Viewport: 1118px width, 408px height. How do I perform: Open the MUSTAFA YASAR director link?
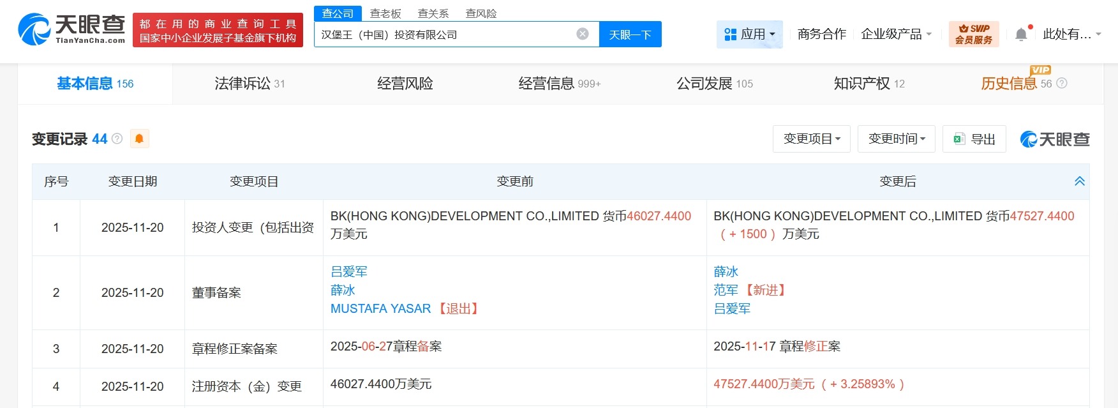(x=380, y=308)
